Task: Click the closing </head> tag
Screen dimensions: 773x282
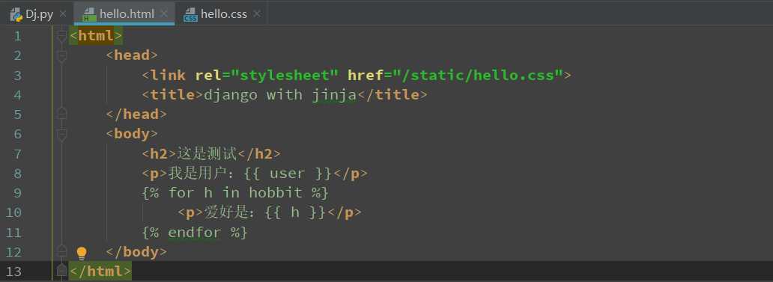Action: (136, 114)
